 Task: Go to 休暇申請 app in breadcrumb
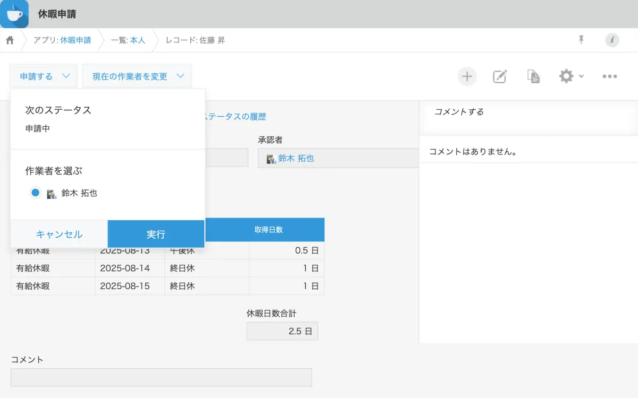click(x=75, y=40)
